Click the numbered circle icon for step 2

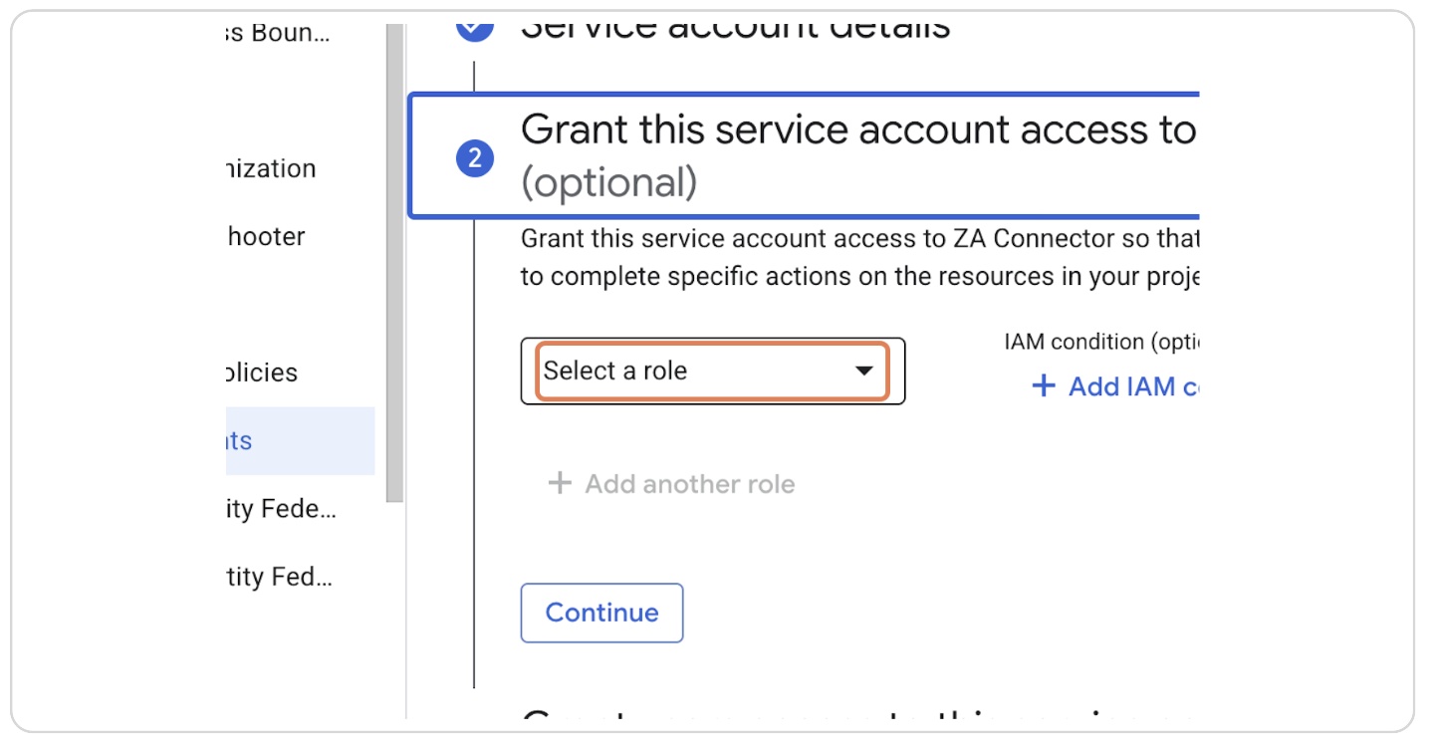[x=475, y=157]
